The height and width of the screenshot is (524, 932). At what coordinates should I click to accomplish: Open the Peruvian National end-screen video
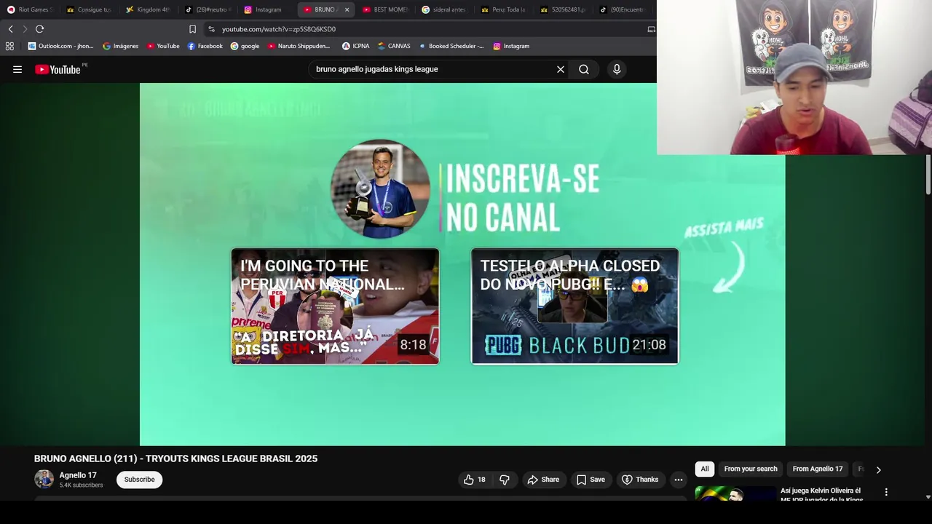pos(335,306)
